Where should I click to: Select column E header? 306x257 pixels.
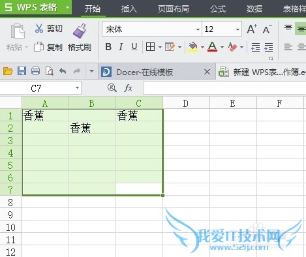pos(233,103)
